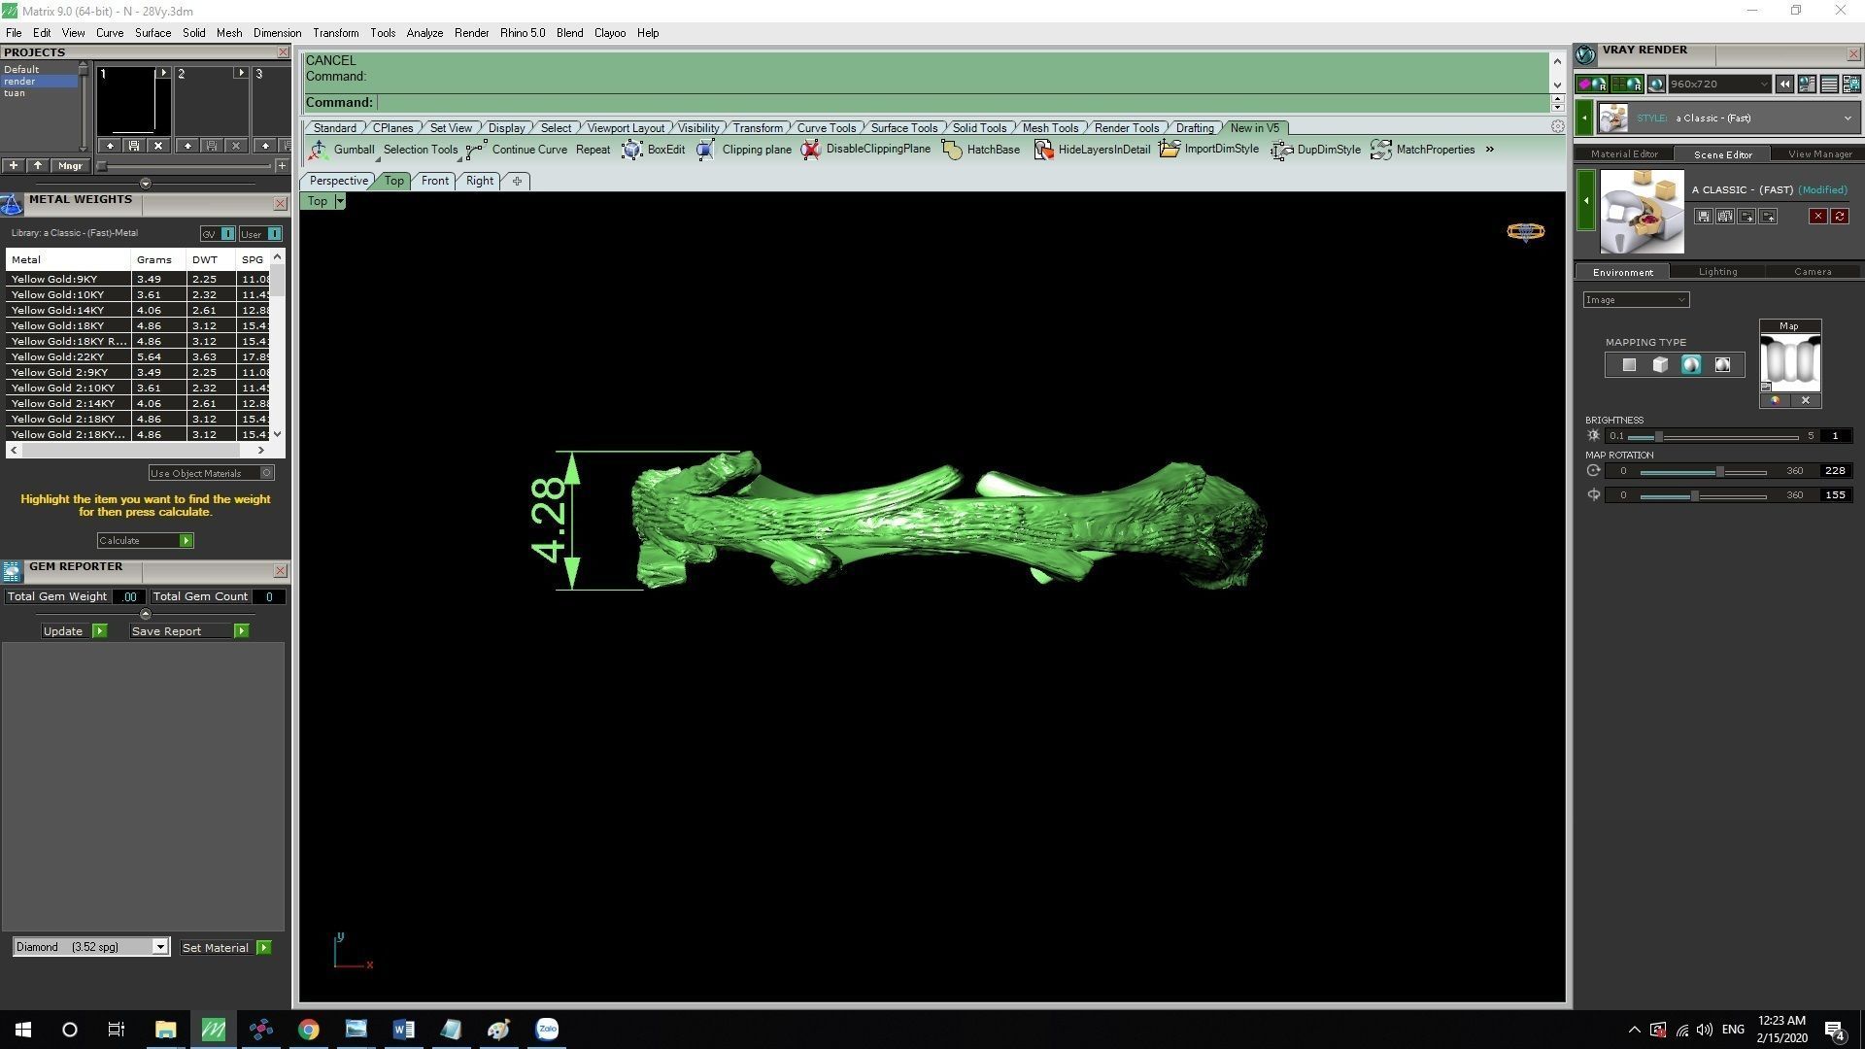This screenshot has width=1865, height=1049.
Task: Click the BoxEdit icon
Action: click(x=632, y=150)
